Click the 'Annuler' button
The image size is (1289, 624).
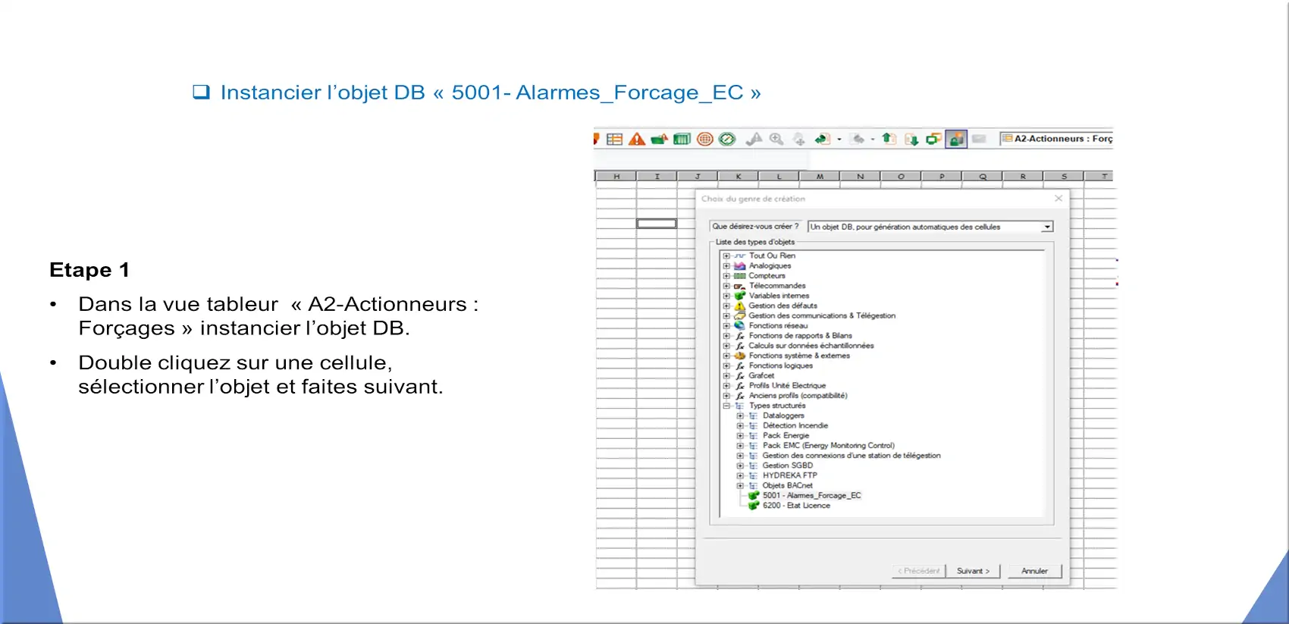coord(1034,571)
